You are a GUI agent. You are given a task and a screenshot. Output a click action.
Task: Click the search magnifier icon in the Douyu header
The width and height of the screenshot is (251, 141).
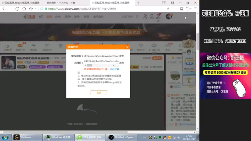click(137, 17)
